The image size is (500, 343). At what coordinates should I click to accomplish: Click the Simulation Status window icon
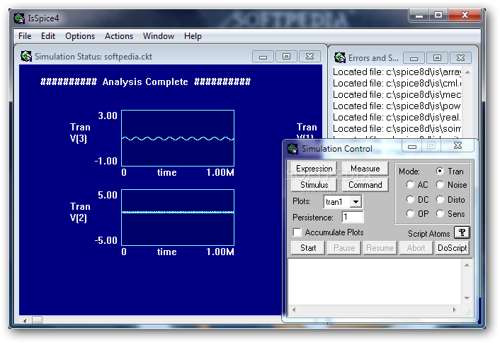(x=26, y=56)
